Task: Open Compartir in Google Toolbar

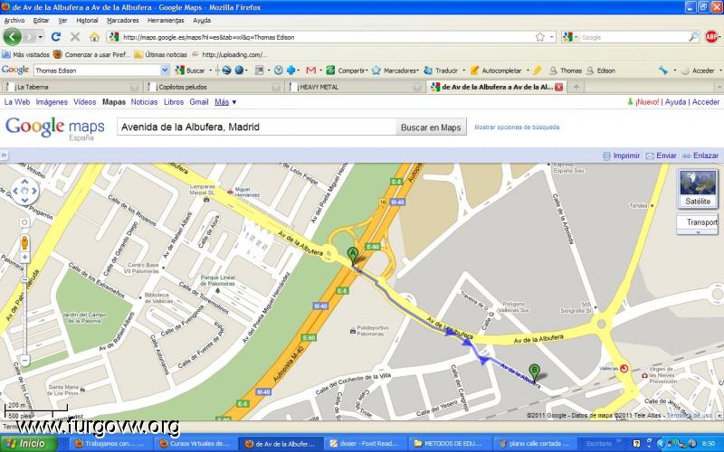Action: point(348,71)
